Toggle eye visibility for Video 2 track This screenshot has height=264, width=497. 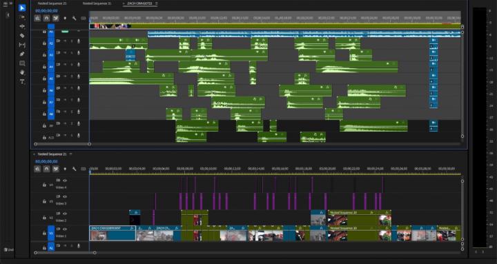point(65,214)
